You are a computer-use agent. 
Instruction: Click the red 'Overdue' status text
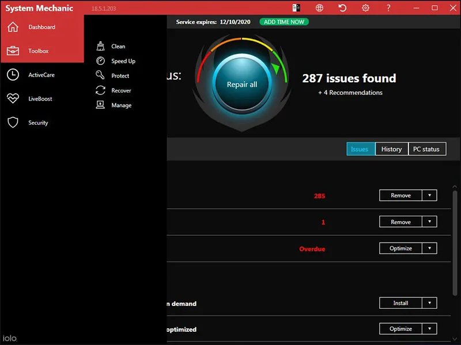pos(312,249)
